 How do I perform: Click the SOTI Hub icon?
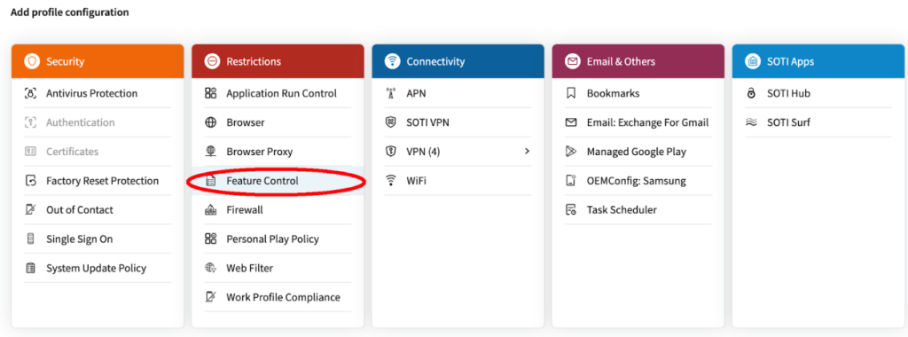point(751,93)
